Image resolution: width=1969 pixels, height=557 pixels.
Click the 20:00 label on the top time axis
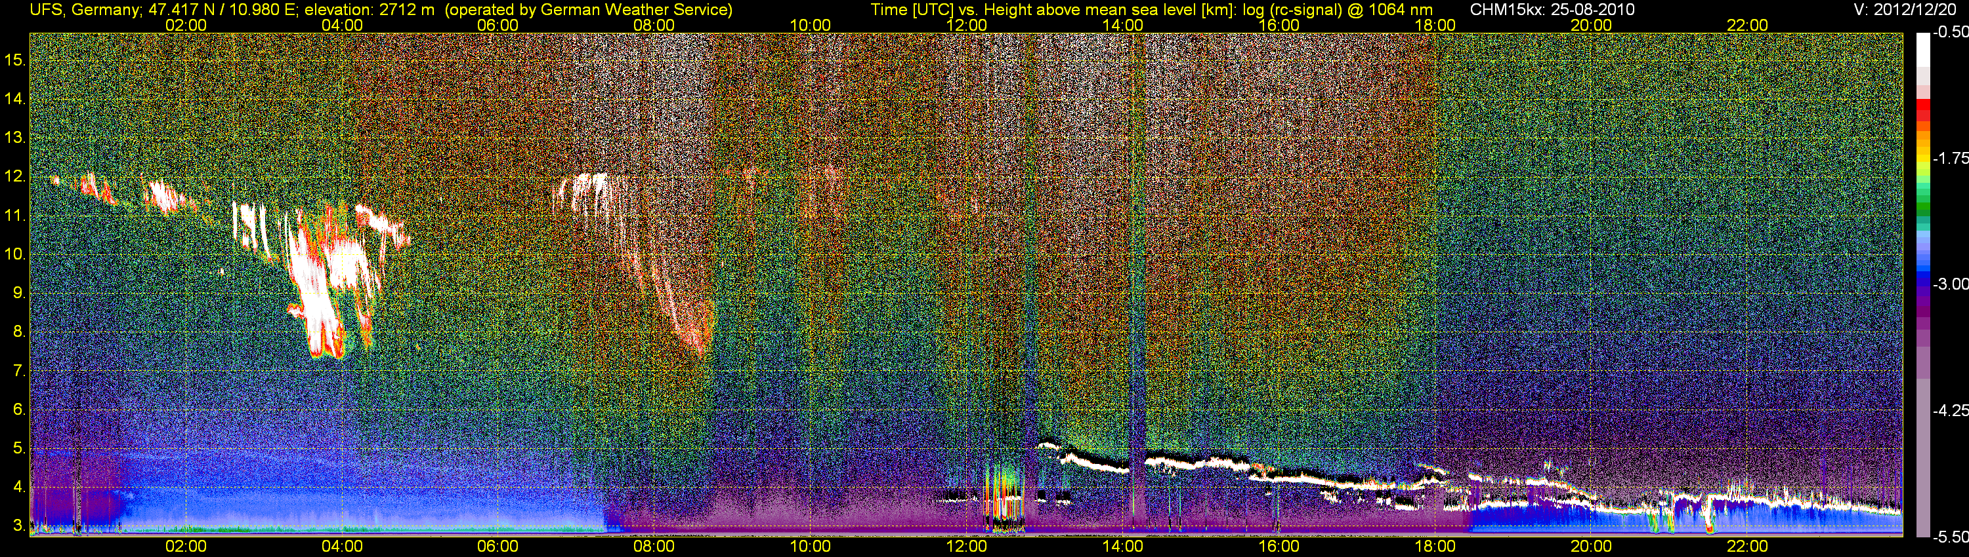click(x=1592, y=25)
